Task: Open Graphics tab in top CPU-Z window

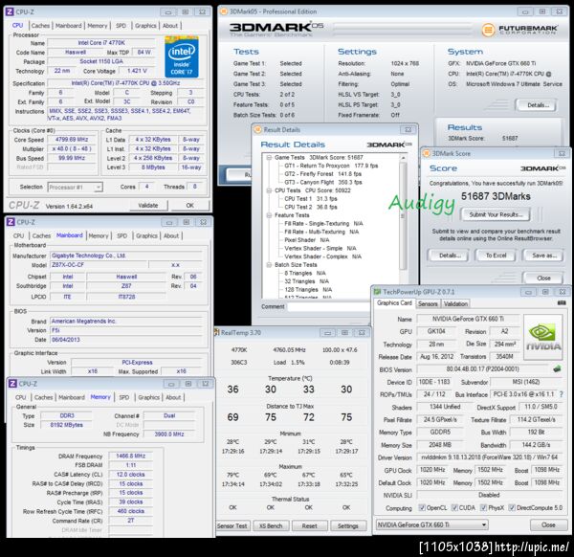Action: (145, 26)
